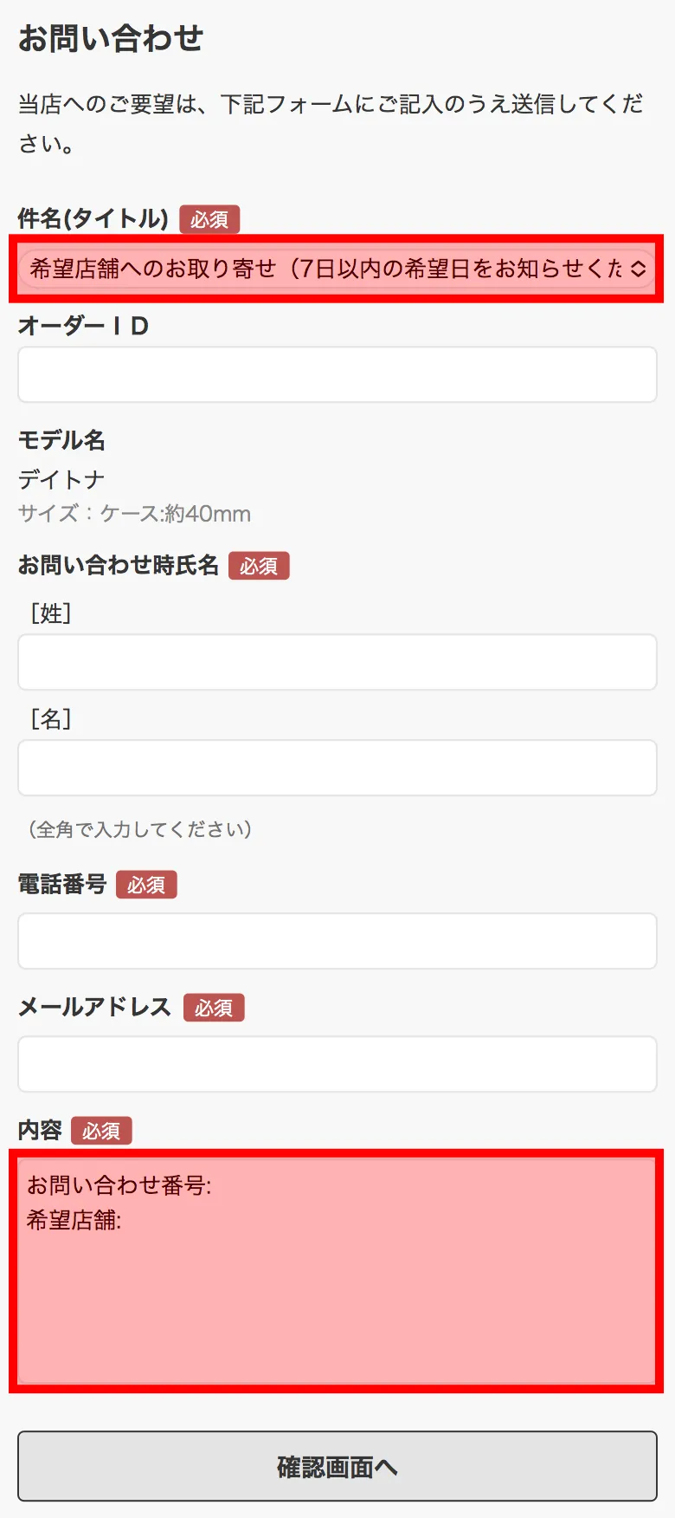This screenshot has width=675, height=1518.
Task: Click the お問い合わせ page heading
Action: coord(111,39)
